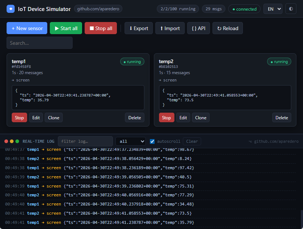Click the log panel scrollbar thumb
The width and height of the screenshot is (303, 229).
pos(302,219)
